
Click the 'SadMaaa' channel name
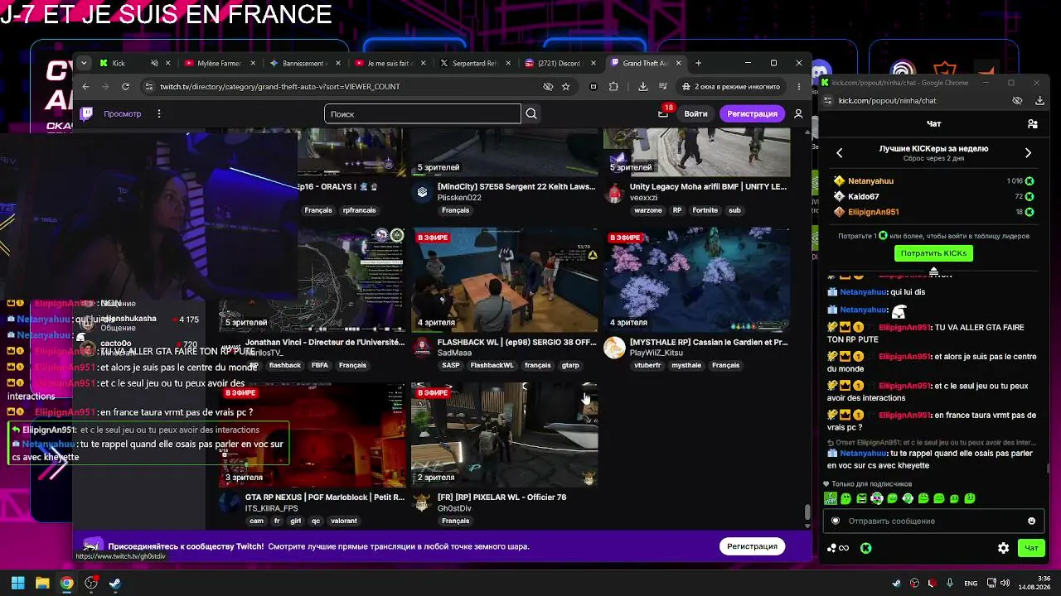coord(454,353)
